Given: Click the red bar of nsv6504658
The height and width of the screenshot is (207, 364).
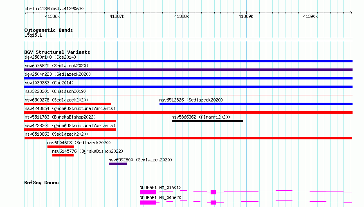Looking at the screenshot, I should click(x=61, y=147).
